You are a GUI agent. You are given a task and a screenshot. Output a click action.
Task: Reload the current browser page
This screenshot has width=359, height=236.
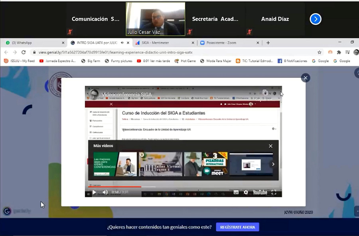(x=24, y=52)
